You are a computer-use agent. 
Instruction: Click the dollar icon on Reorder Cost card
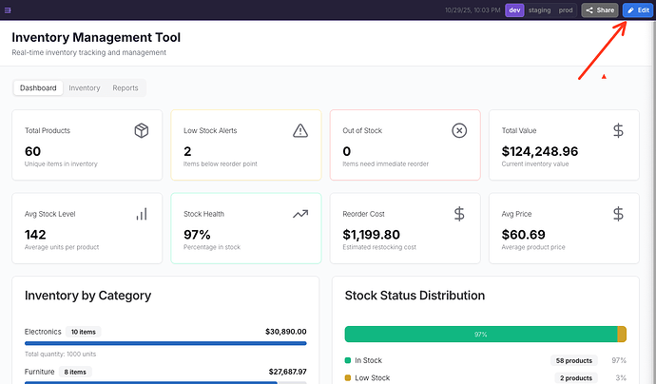tap(459, 214)
